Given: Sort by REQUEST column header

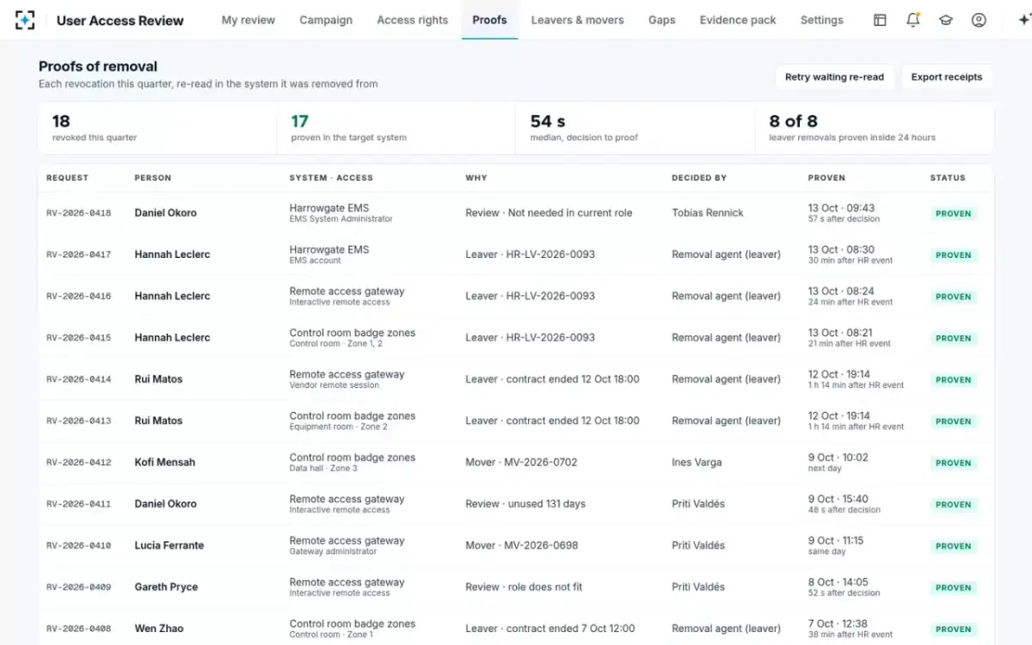Looking at the screenshot, I should click(x=67, y=178).
